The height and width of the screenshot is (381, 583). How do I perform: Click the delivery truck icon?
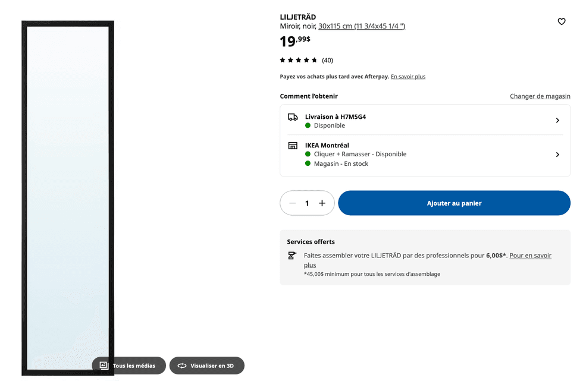pos(292,116)
